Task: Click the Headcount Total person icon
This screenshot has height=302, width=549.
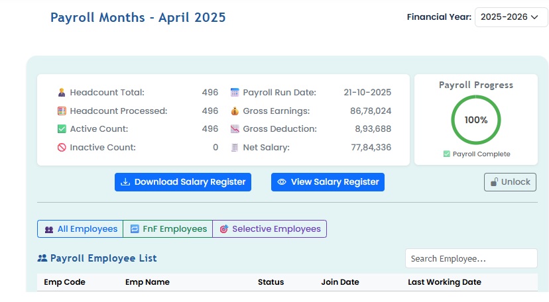Action: 62,93
